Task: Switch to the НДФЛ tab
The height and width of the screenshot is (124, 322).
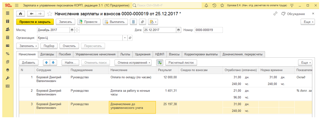Action: pos(160,54)
